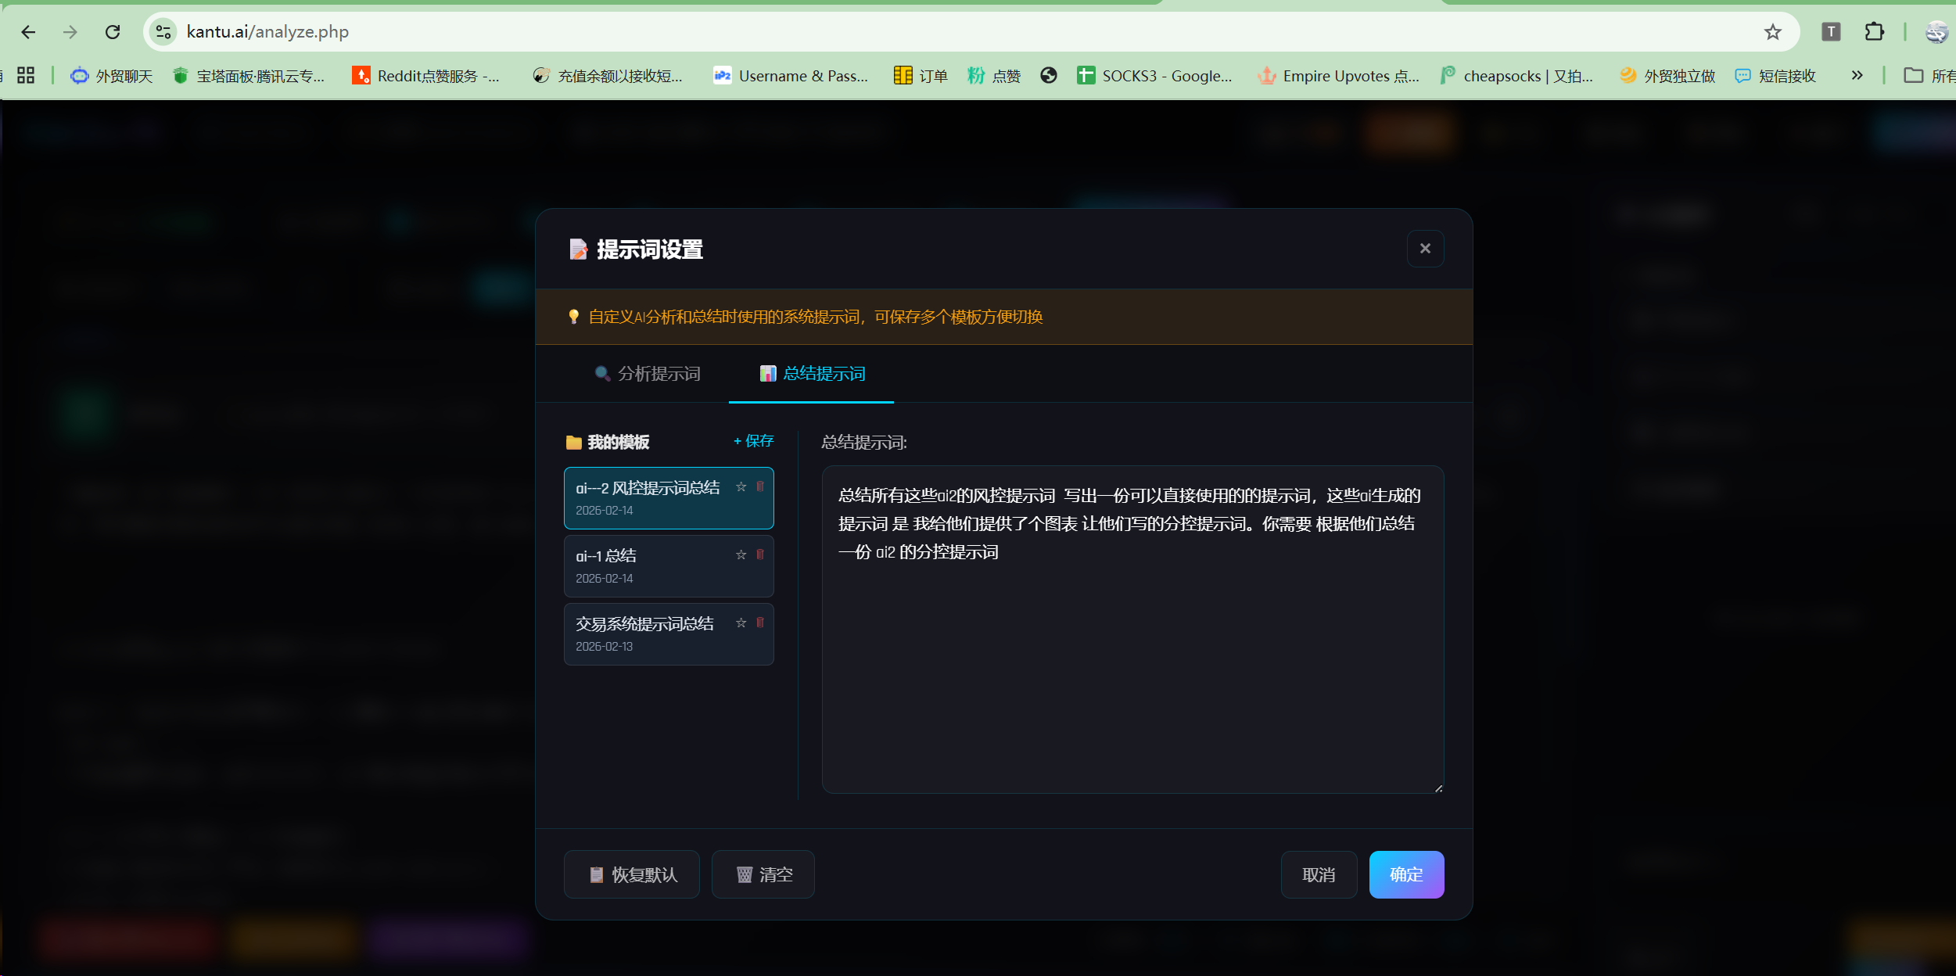Click + 保存 to save template
Screen dimensions: 1956x976
753,441
